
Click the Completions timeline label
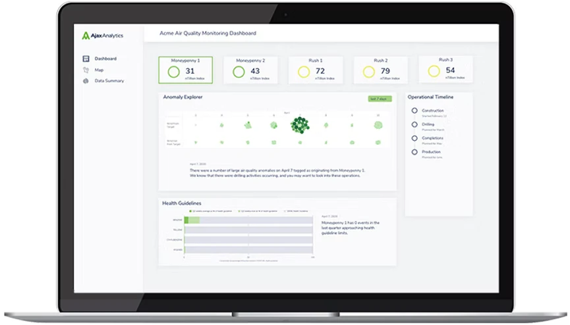pos(433,138)
